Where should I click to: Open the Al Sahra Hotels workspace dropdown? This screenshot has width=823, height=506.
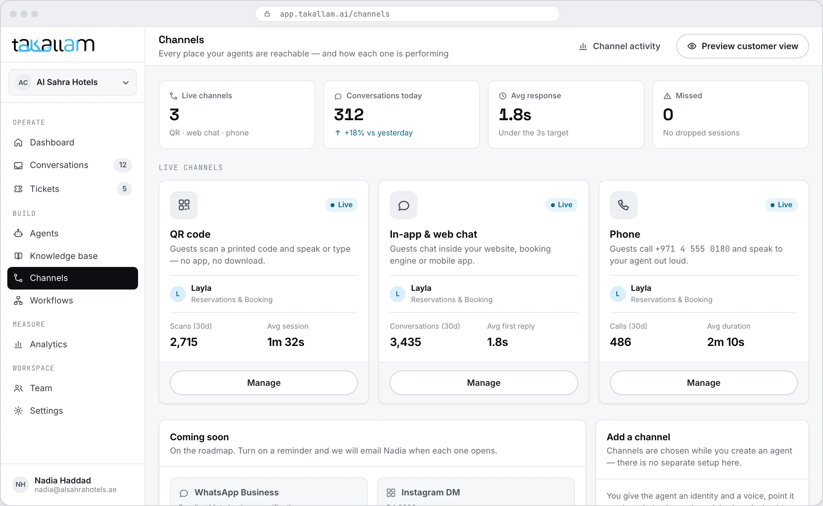(73, 82)
